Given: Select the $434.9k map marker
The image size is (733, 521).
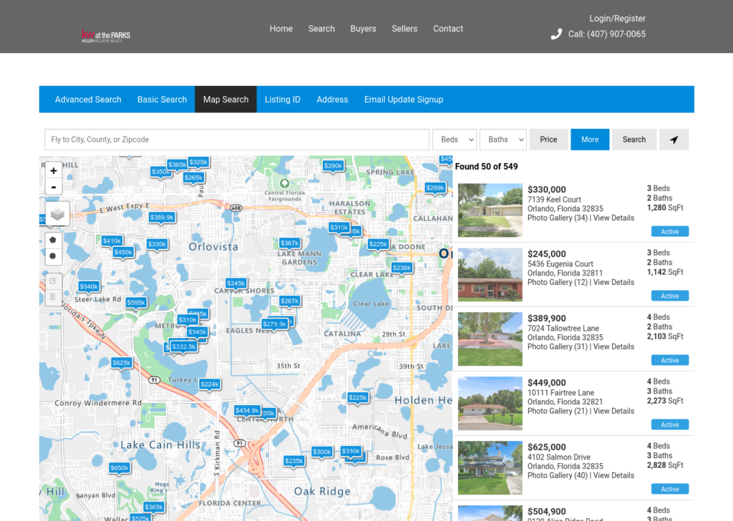Looking at the screenshot, I should pos(247,410).
